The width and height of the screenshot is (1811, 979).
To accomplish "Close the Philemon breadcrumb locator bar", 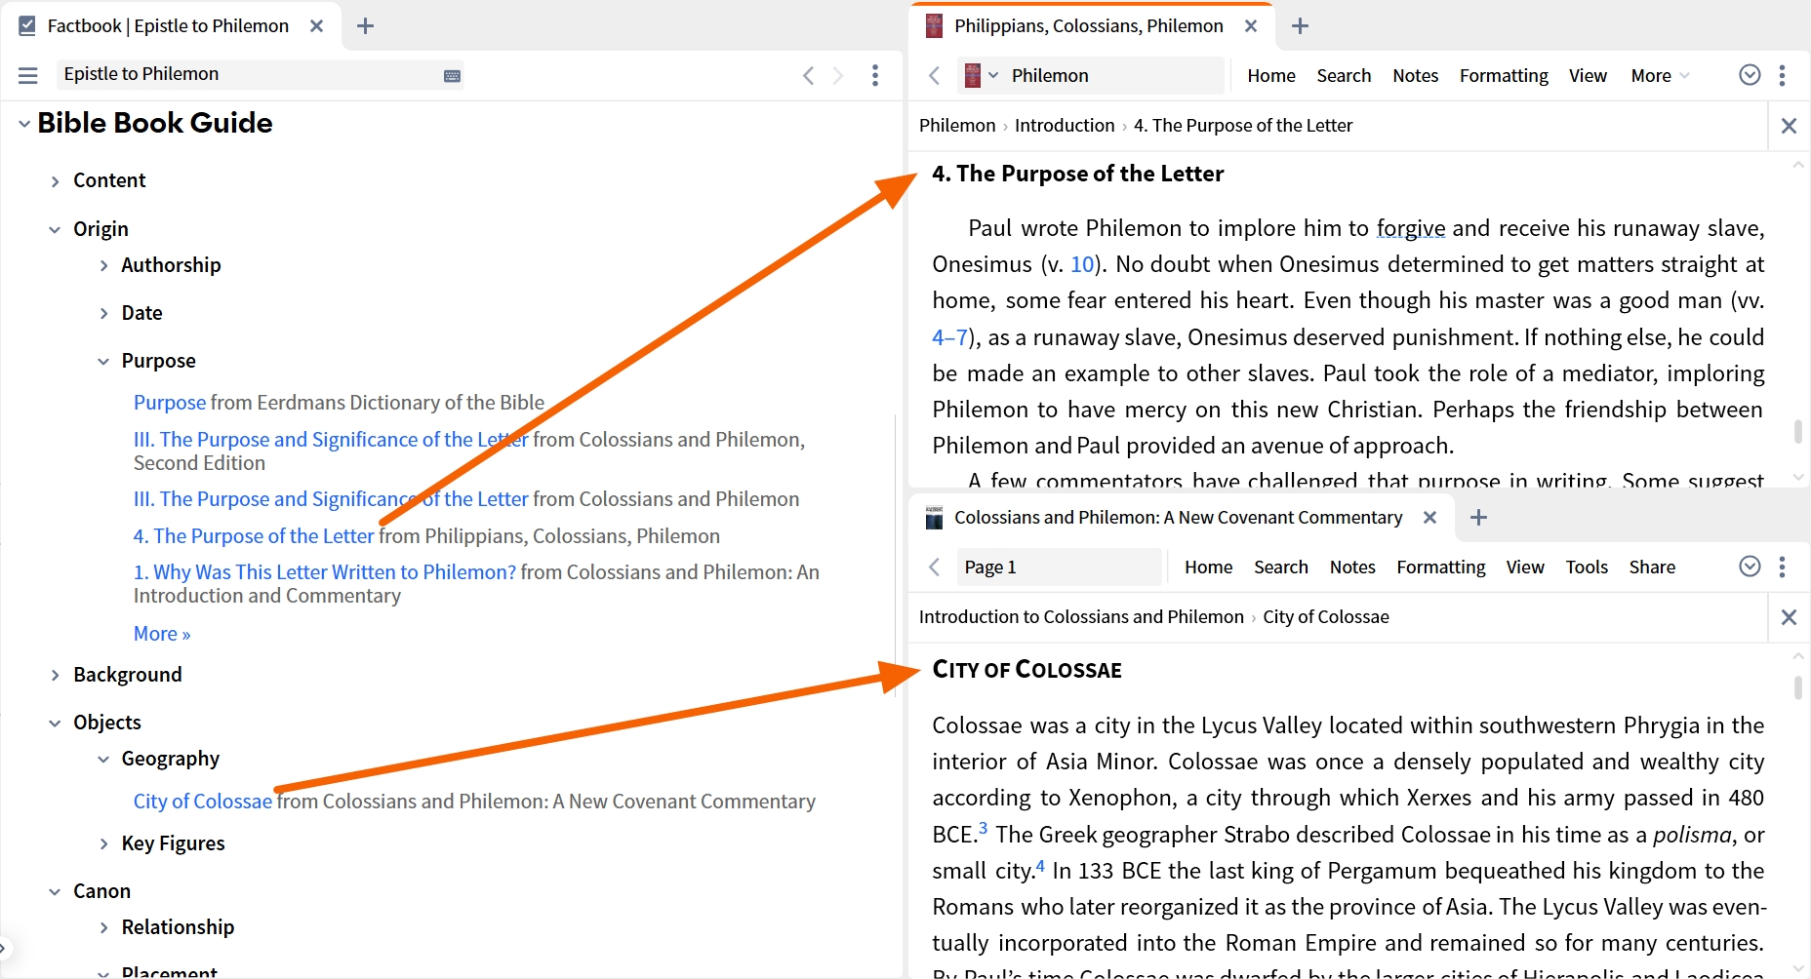I will 1789,126.
